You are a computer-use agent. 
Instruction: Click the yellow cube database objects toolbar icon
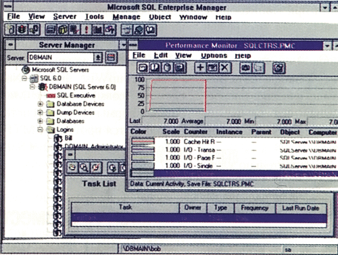click(62, 30)
